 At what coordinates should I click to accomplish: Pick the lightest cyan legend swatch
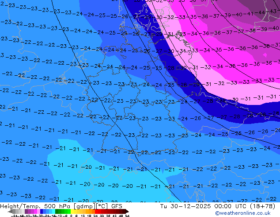pos(53,211)
